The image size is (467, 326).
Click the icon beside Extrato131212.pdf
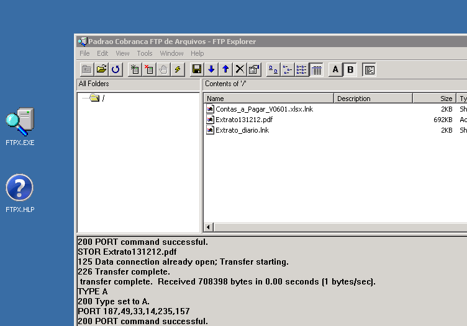tap(210, 120)
